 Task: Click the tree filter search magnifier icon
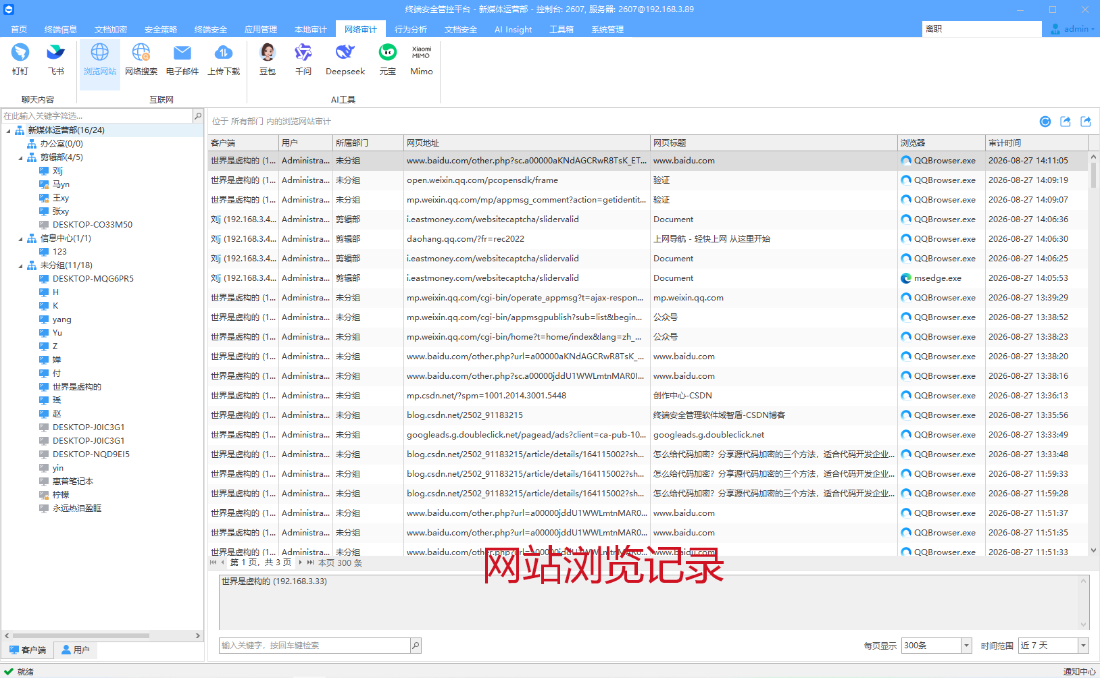[x=198, y=116]
